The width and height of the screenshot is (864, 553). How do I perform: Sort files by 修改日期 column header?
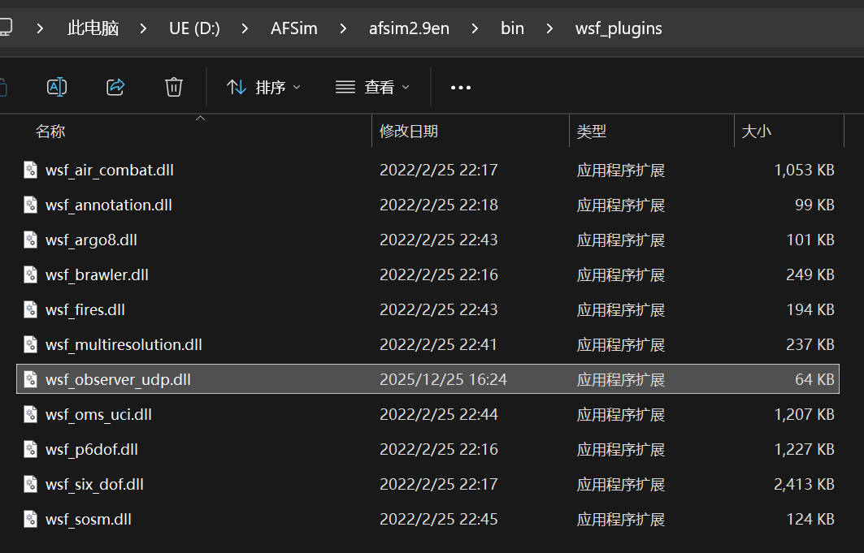409,132
